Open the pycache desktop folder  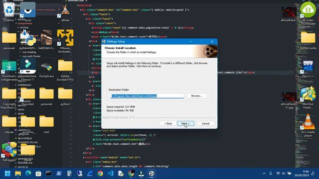tap(28, 124)
